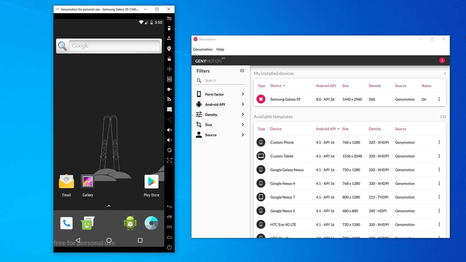This screenshot has height=262, width=466.
Task: Open the Camera app in Android dock
Action: 151,223
